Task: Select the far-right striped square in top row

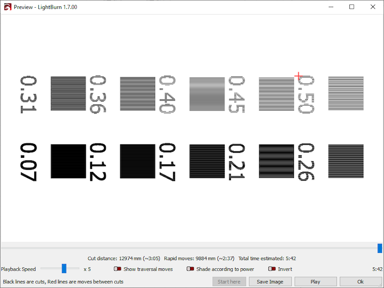Action: [x=346, y=94]
